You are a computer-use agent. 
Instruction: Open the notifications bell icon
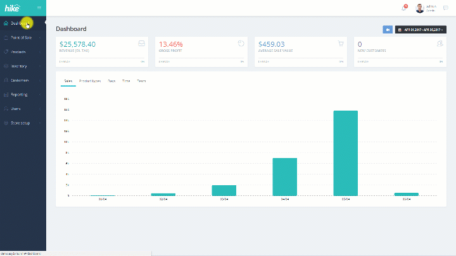click(x=403, y=8)
